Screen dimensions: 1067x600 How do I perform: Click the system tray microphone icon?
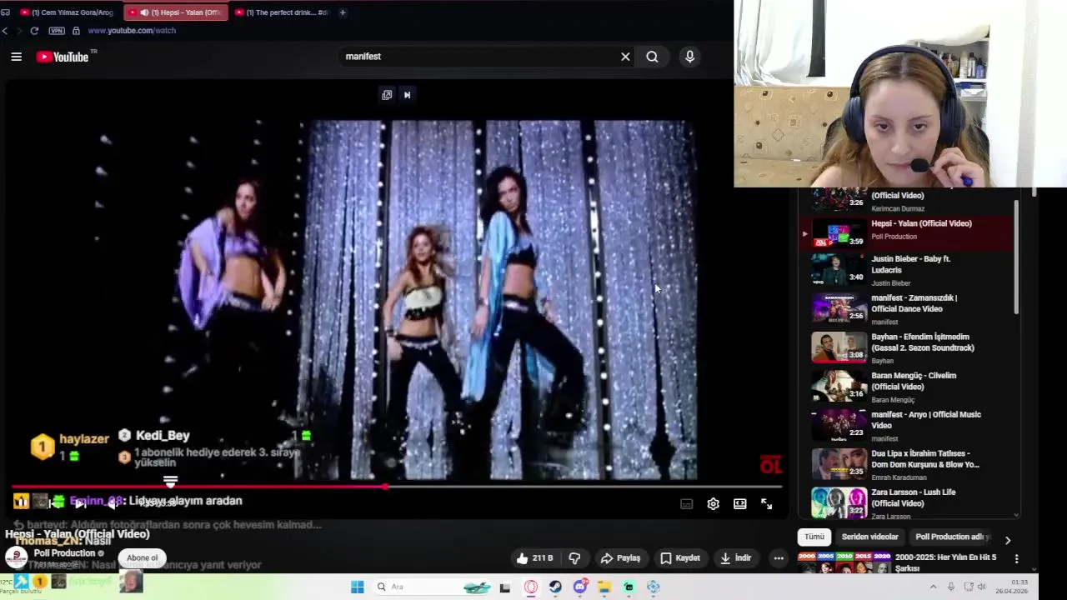click(951, 587)
